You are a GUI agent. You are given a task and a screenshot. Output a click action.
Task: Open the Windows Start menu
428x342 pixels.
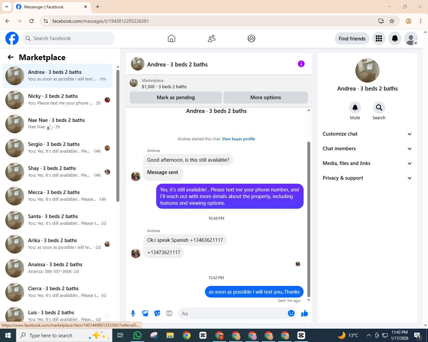(8, 335)
